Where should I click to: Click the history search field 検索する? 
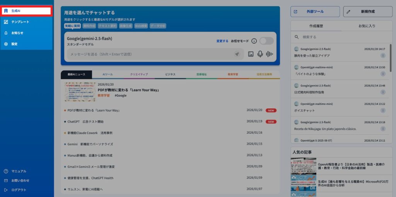(x=340, y=37)
